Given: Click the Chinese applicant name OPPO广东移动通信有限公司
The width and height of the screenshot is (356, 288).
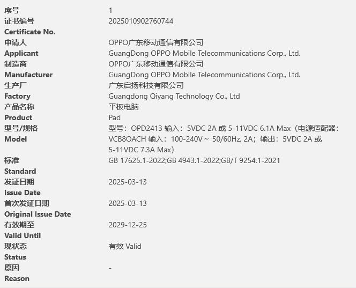Looking at the screenshot, I should 156,42.
